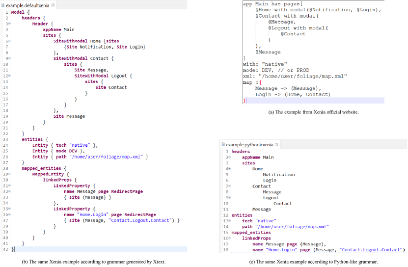The height and width of the screenshot is (267, 408).
Task: Click 'mode DEV' entity on line 25
Action: click(x=66, y=151)
